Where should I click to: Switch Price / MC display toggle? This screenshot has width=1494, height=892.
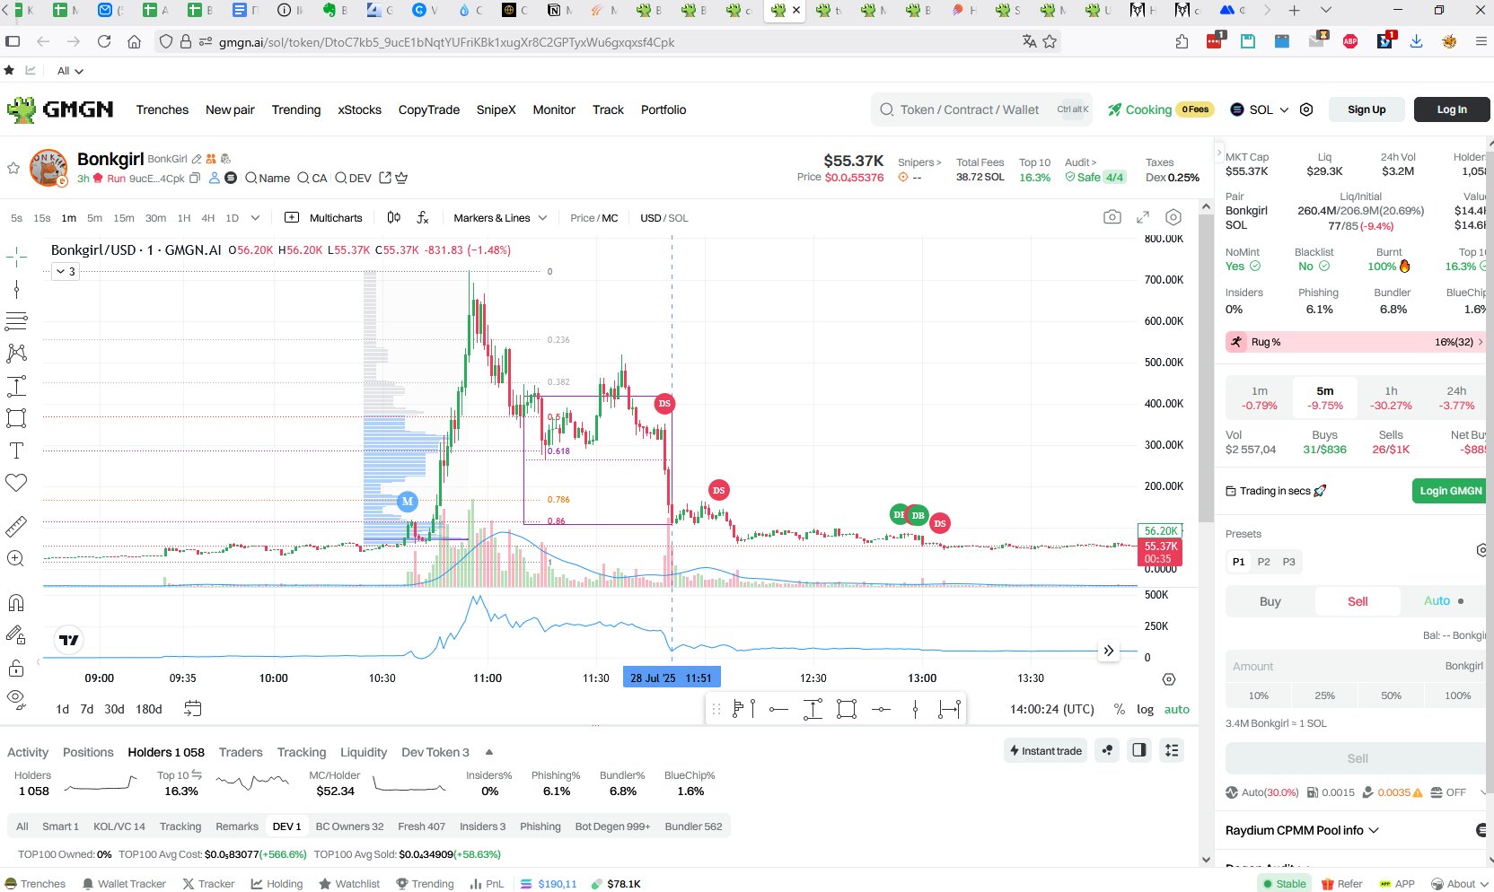pos(593,218)
